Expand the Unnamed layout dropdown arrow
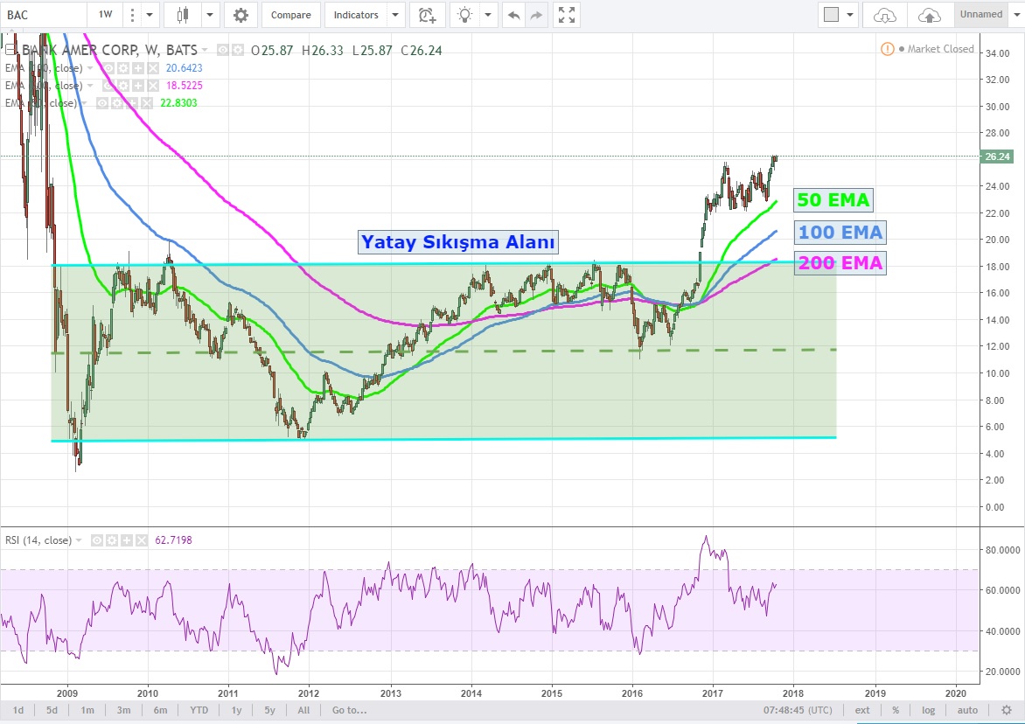This screenshot has height=724, width=1025. [x=1015, y=15]
